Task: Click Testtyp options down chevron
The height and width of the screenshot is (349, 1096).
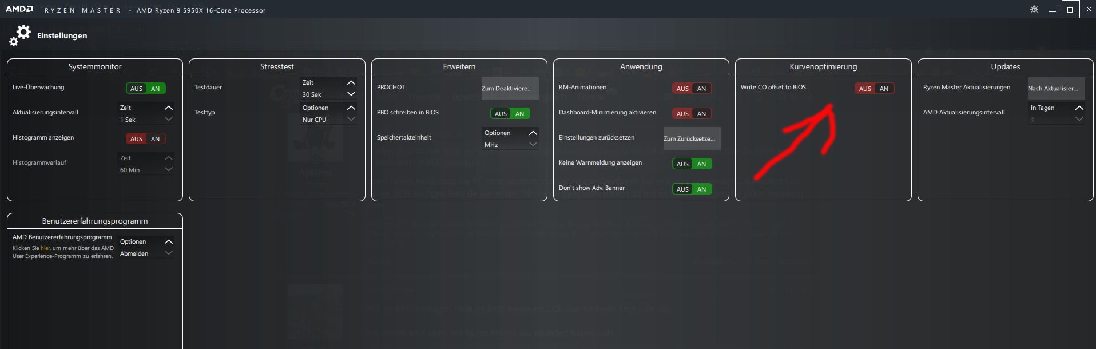Action: [x=351, y=119]
